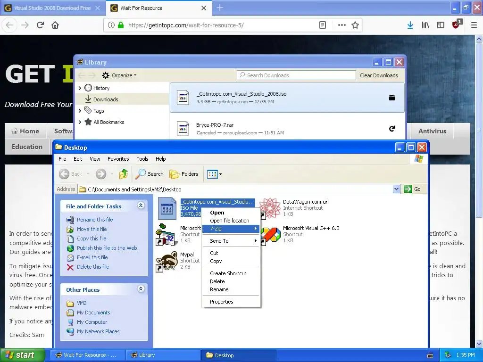The height and width of the screenshot is (362, 483).
Task: Collapse Other Places panel
Action: pos(141,289)
